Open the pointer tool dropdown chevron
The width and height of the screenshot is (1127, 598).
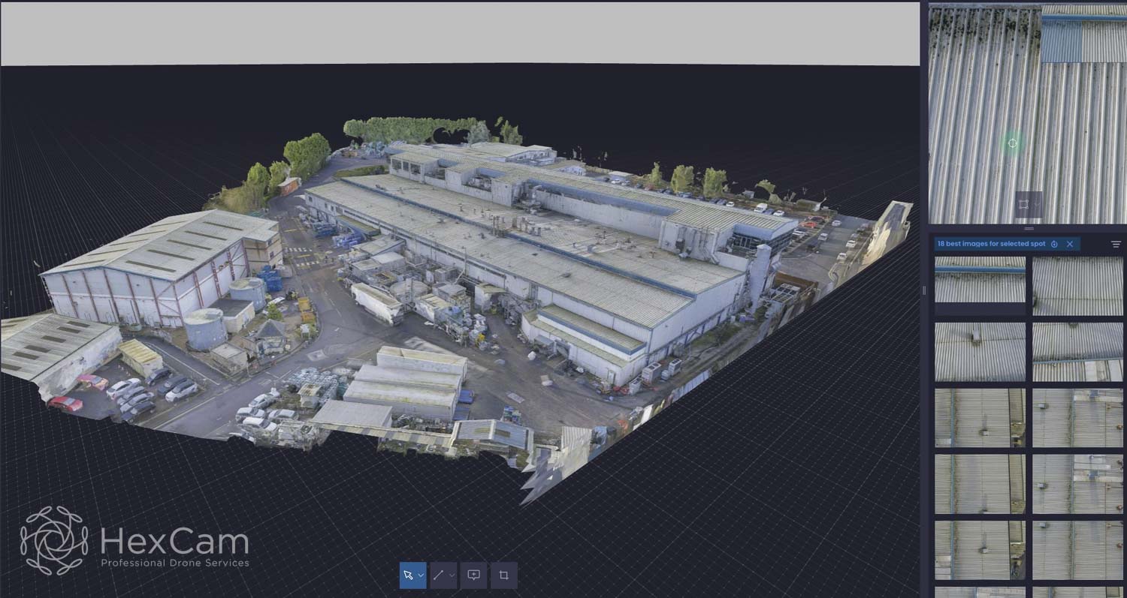421,575
